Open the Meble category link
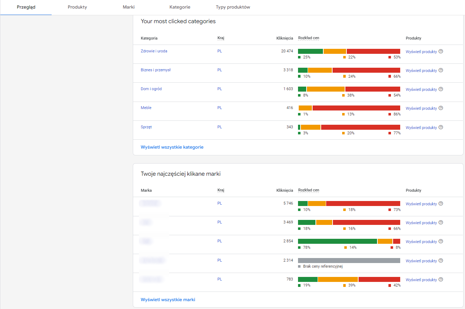 pyautogui.click(x=146, y=108)
